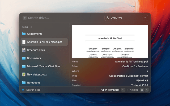
Task: Click the PDF preview thumbnail
Action: click(x=110, y=41)
